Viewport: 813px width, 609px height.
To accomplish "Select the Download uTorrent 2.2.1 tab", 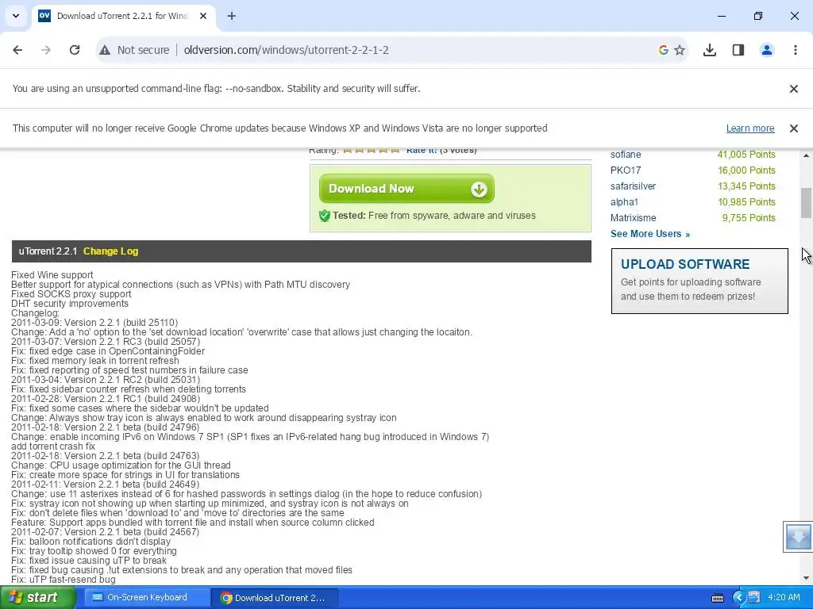I will coord(121,16).
